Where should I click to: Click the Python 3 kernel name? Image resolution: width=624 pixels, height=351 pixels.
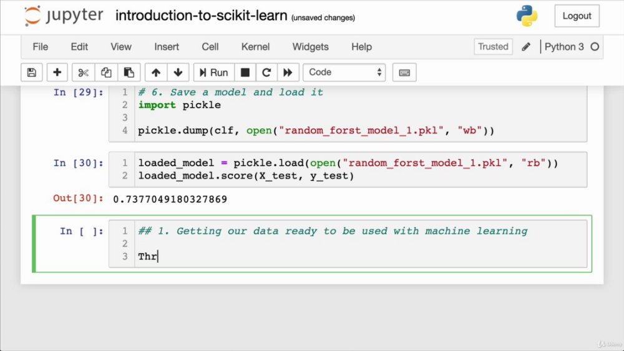tap(564, 47)
